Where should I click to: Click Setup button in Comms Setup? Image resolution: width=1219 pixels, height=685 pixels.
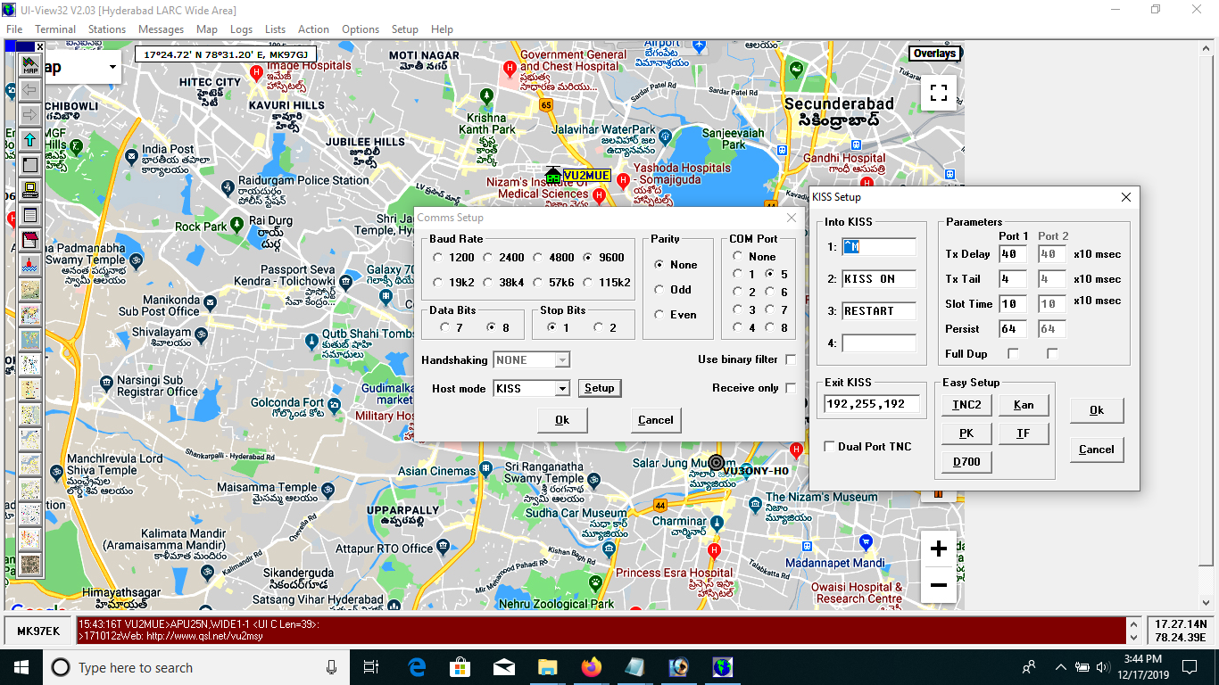point(600,388)
